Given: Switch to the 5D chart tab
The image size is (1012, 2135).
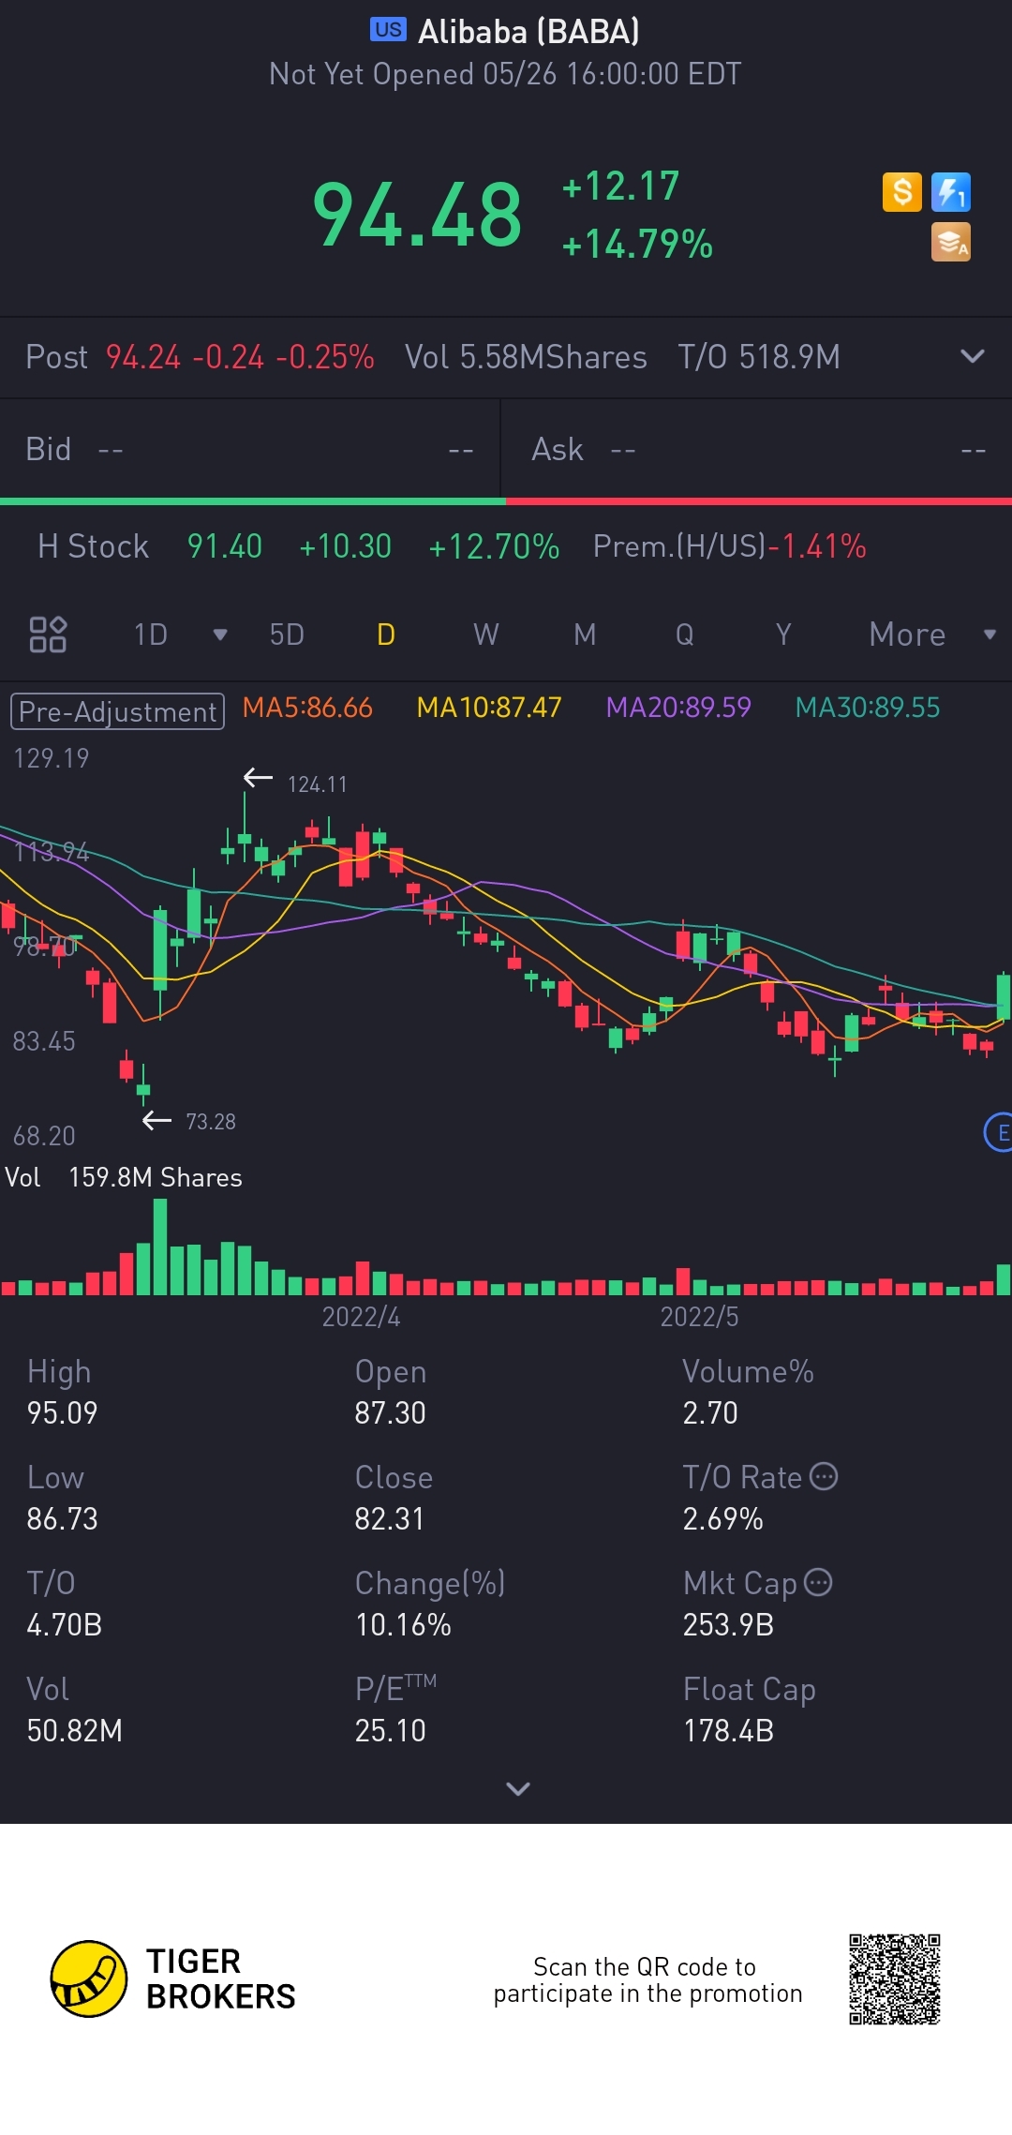Looking at the screenshot, I should tap(287, 635).
